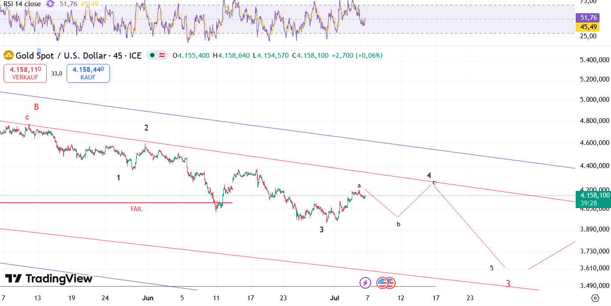Click the close value C4.158,100
Viewport: 611px width, 306px height.
pos(309,56)
